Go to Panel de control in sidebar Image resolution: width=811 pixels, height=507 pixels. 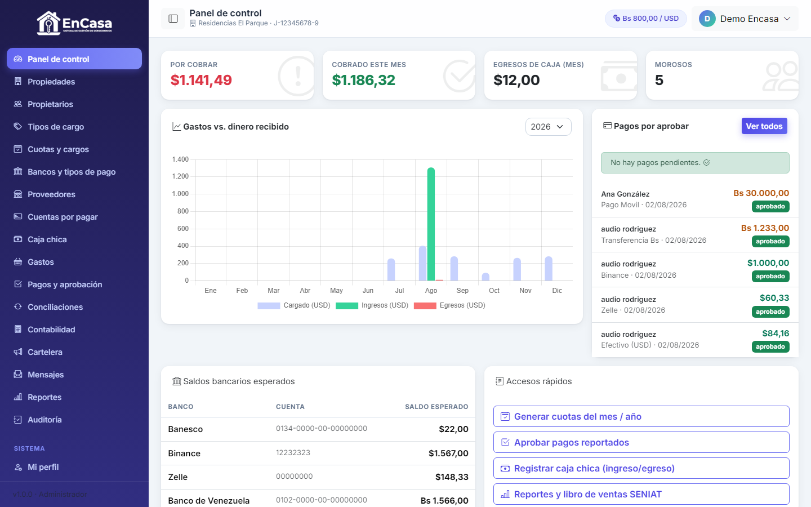pyautogui.click(x=74, y=59)
